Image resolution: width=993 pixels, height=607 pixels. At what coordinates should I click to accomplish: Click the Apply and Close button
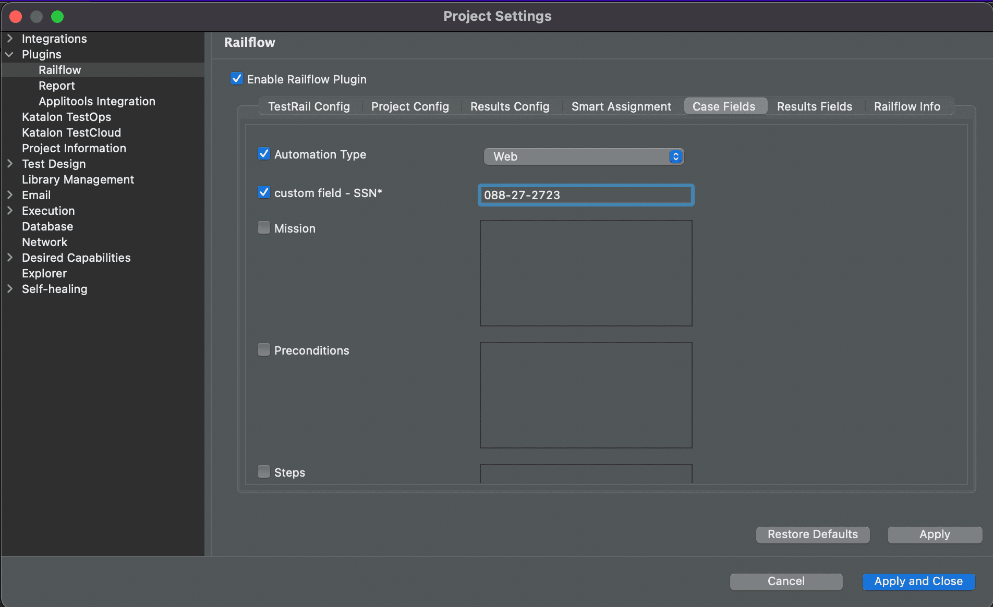point(918,581)
